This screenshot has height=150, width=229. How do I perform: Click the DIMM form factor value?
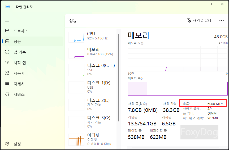tap(212, 113)
